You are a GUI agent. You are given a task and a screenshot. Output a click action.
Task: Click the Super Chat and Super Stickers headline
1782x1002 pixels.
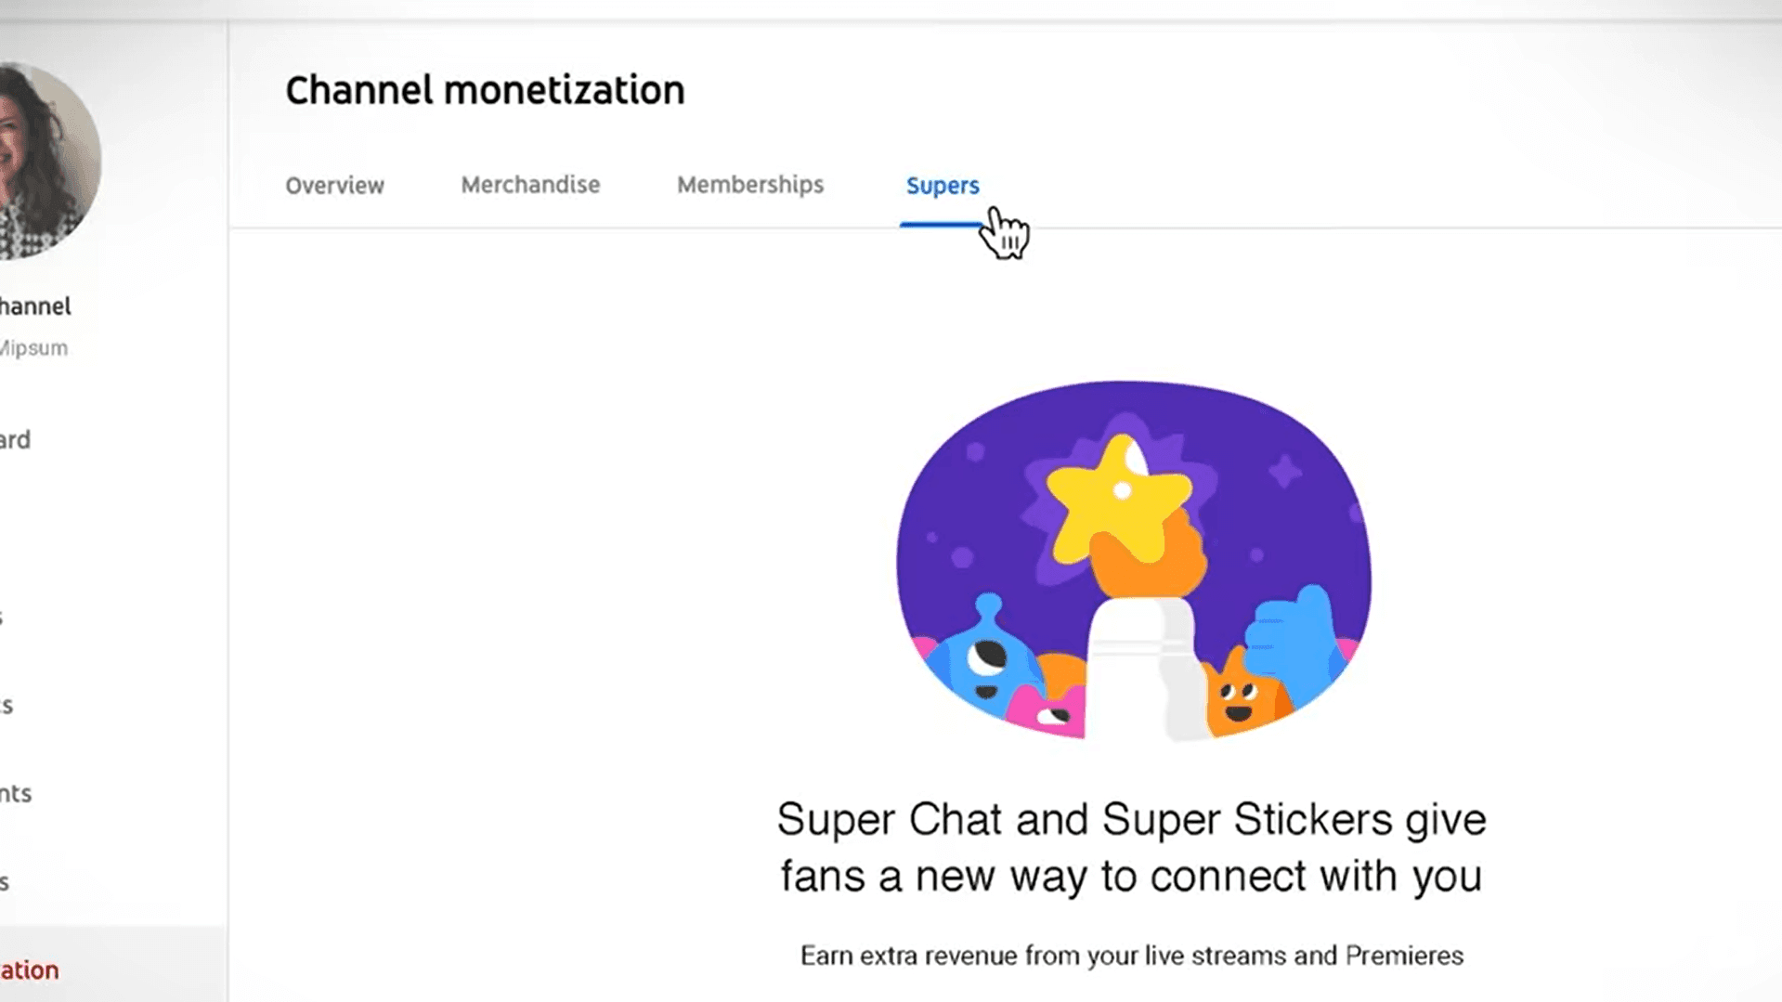1131,847
